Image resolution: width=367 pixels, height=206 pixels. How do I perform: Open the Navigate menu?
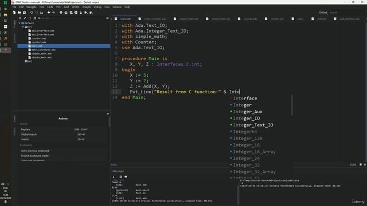(x=32, y=7)
